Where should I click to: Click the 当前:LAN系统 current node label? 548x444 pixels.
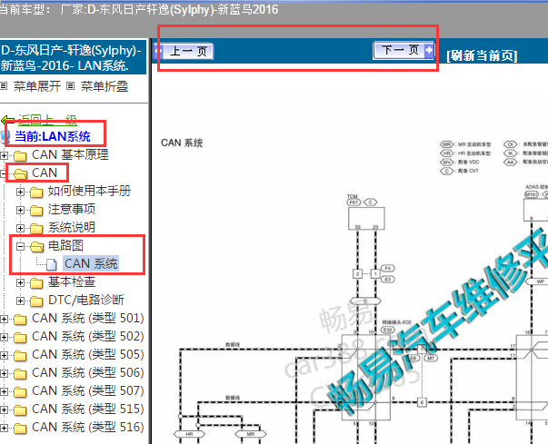point(53,136)
